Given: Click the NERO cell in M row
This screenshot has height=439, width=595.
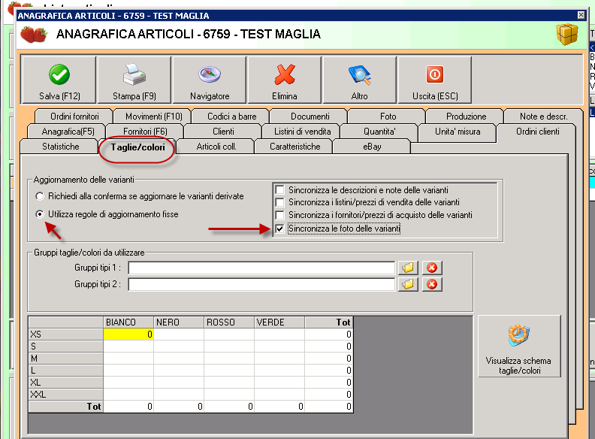Looking at the screenshot, I should (x=179, y=359).
